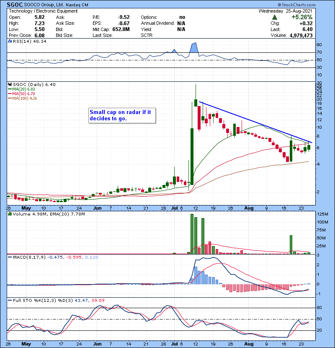Select the Volume 4.98M, EMA(20) label
Image resolution: width=335 pixels, height=348 pixels.
[49, 214]
